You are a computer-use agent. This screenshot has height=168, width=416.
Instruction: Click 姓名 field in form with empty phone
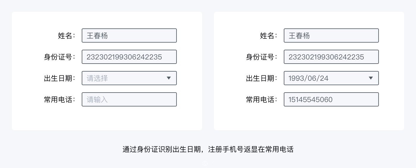[129, 35]
